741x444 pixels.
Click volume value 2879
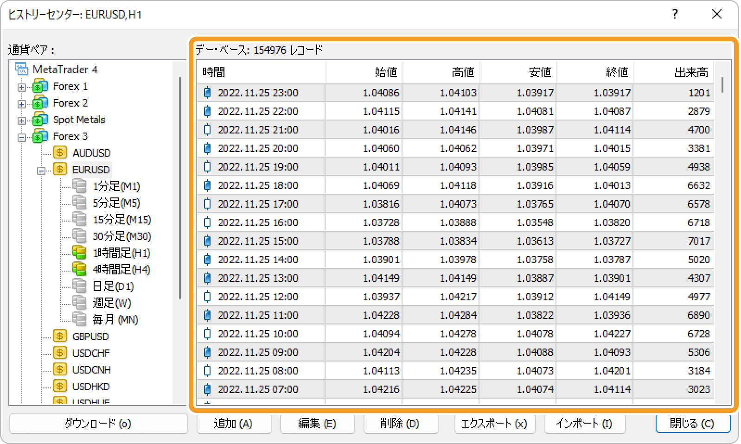[699, 111]
